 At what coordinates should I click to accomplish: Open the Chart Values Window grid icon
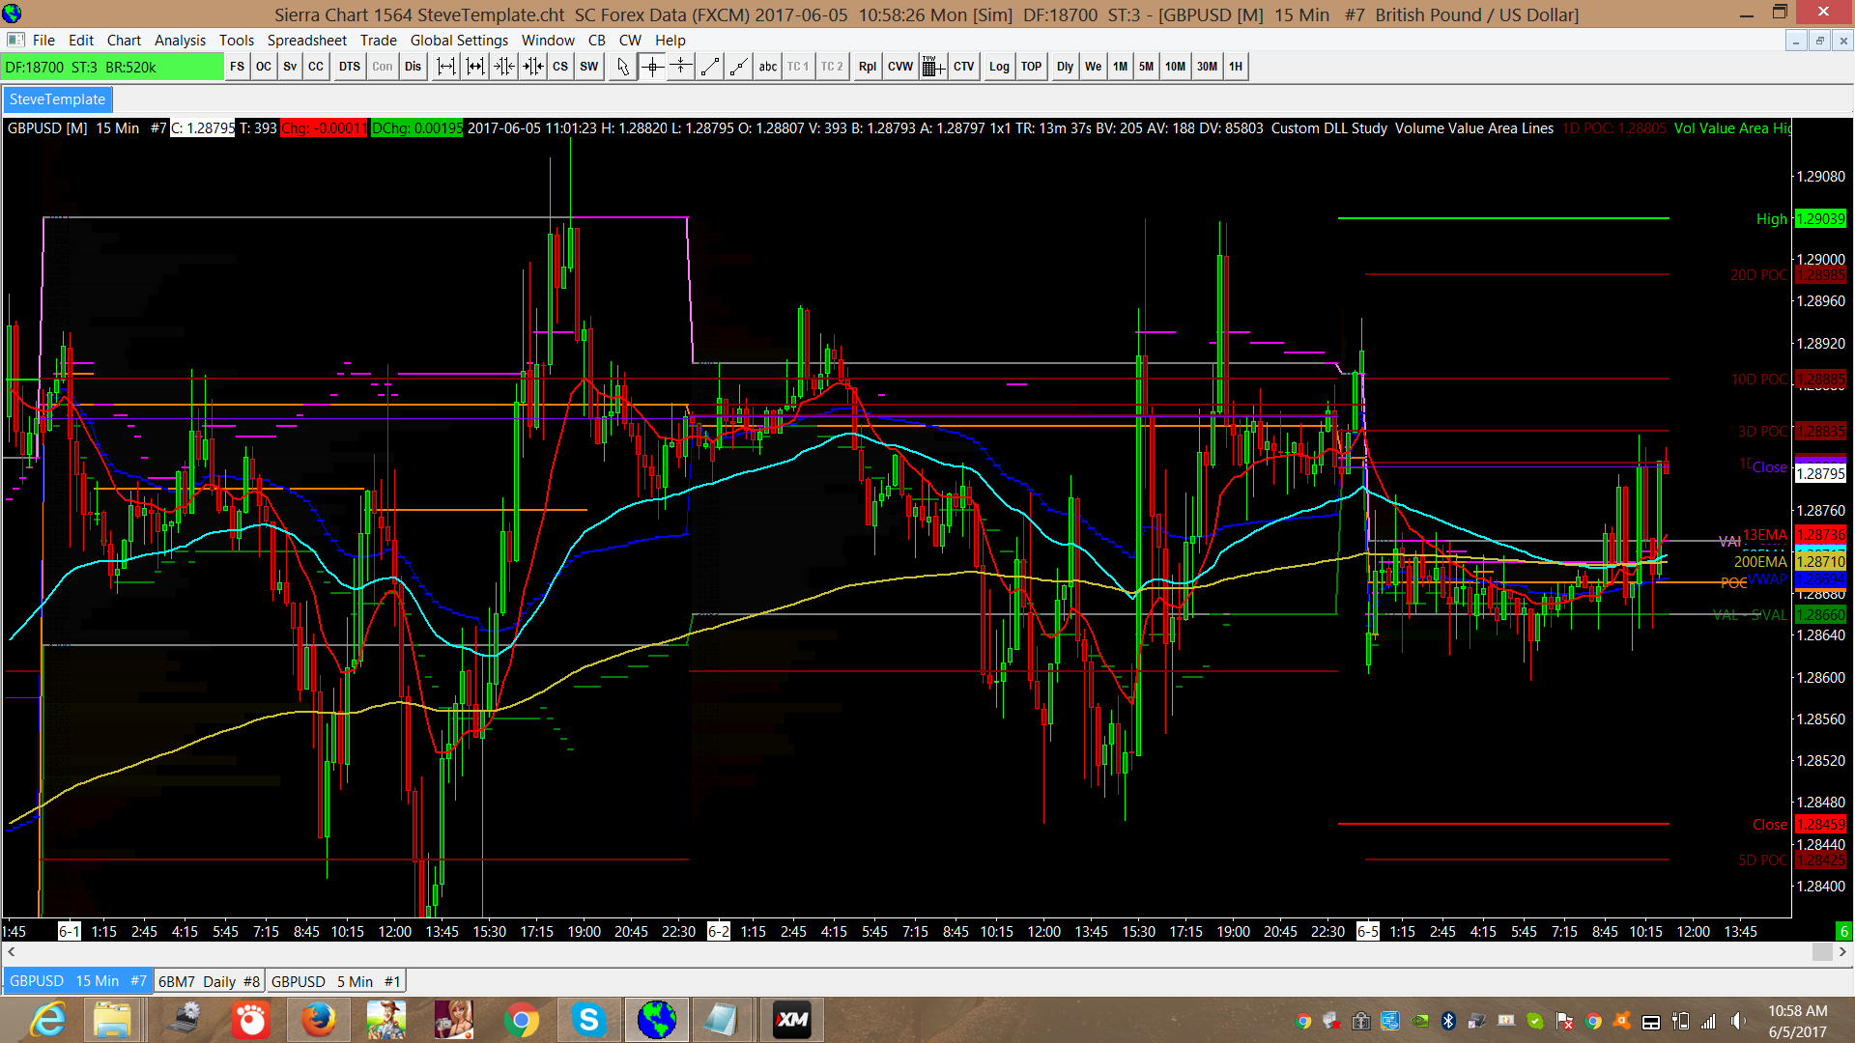coord(932,67)
